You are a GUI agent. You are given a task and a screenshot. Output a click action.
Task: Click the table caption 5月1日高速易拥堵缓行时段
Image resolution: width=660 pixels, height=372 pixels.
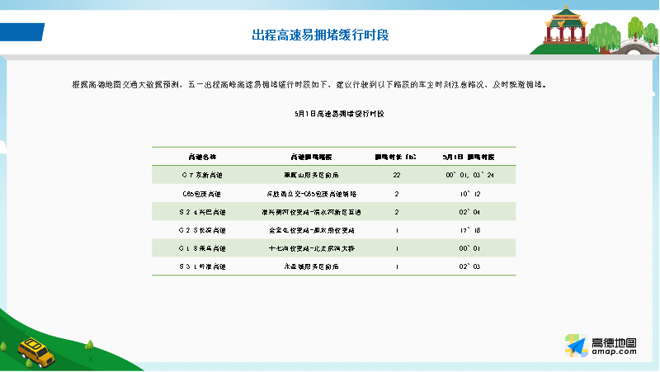click(333, 111)
